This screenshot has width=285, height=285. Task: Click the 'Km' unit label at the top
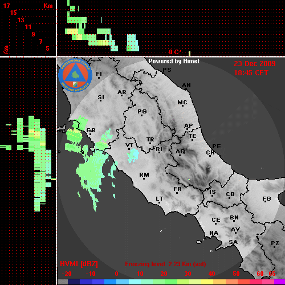tap(48, 6)
